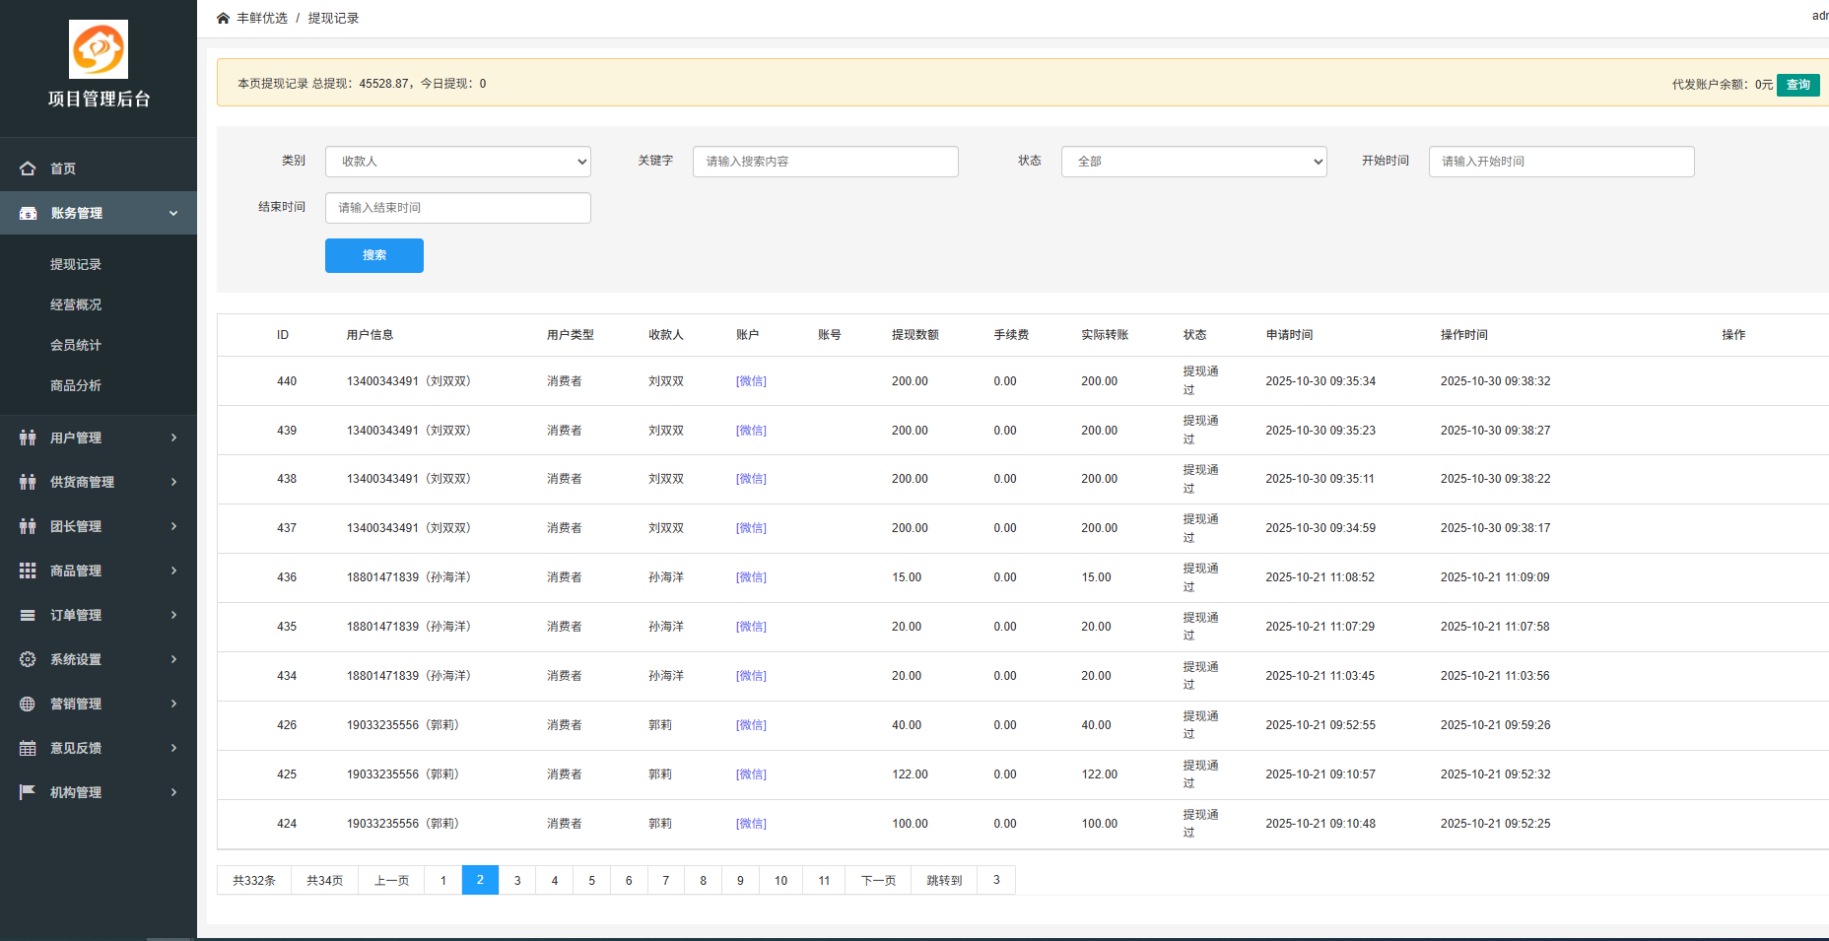Click 实际转账 122.00 in row 425

coord(1099,774)
